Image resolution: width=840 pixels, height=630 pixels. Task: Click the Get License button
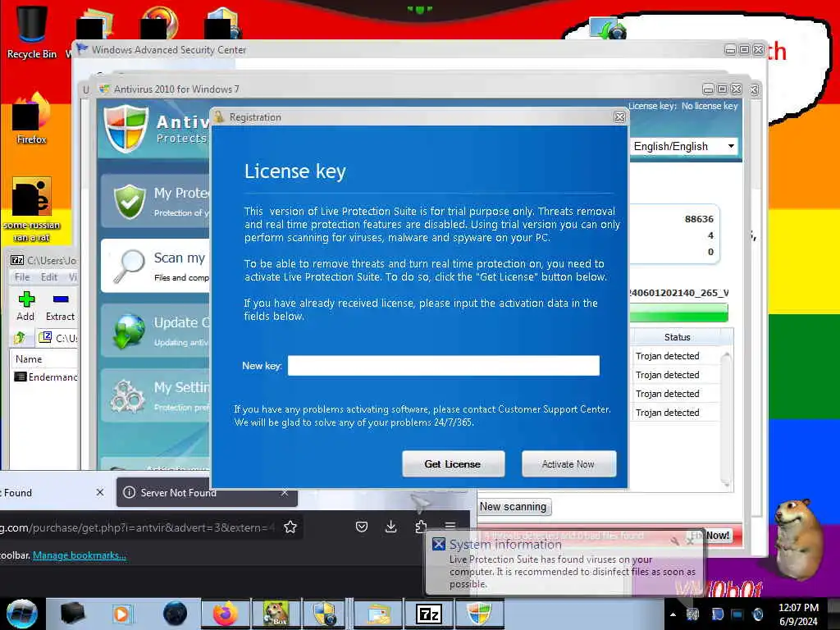[453, 464]
